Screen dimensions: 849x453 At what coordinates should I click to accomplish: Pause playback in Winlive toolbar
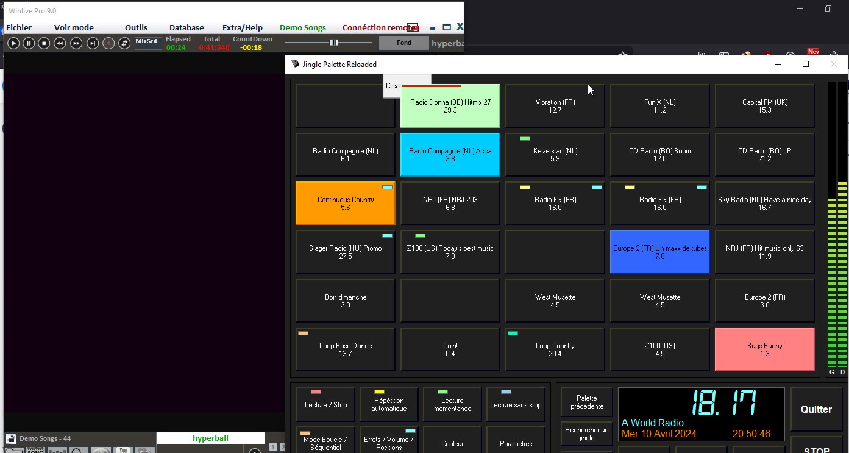(x=29, y=43)
